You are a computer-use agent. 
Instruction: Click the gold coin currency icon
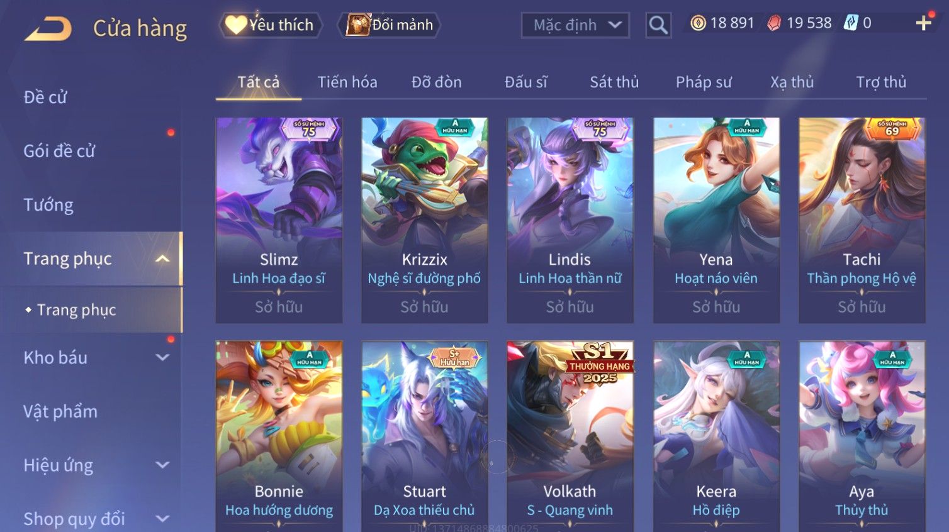[x=698, y=23]
